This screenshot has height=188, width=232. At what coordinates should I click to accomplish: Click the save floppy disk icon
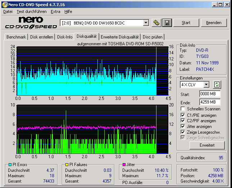167,23
